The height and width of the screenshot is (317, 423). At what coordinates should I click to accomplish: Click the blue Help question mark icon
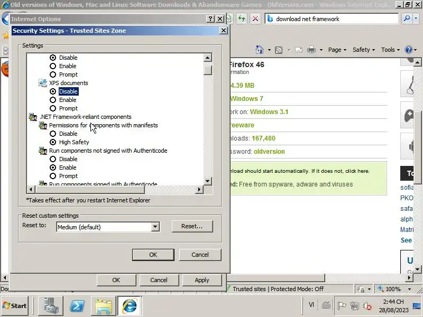408,50
